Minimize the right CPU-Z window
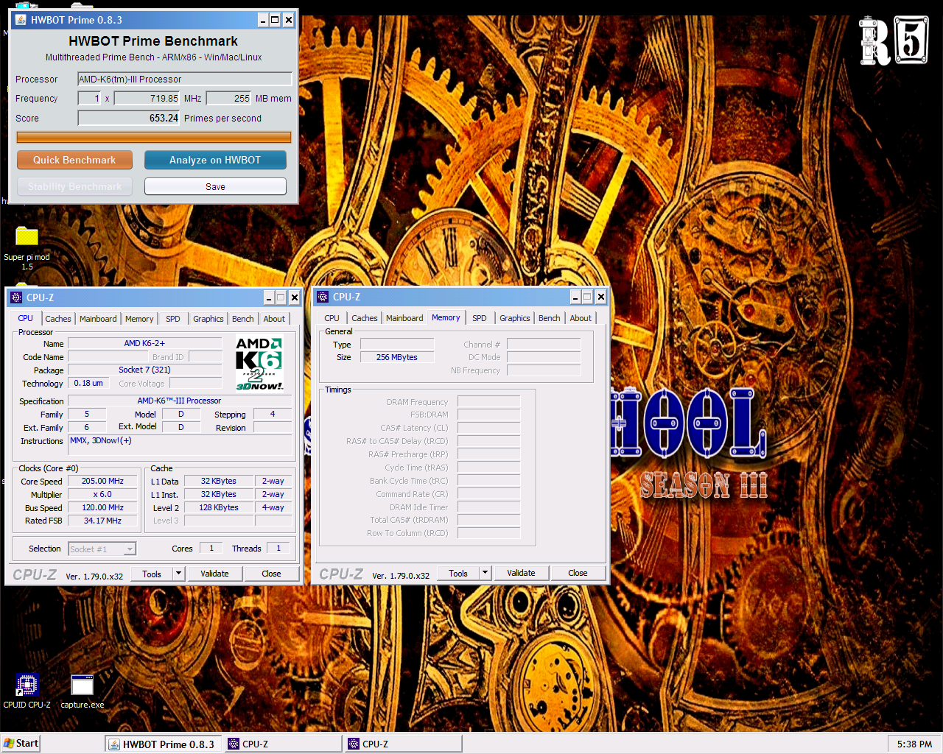 tap(575, 297)
